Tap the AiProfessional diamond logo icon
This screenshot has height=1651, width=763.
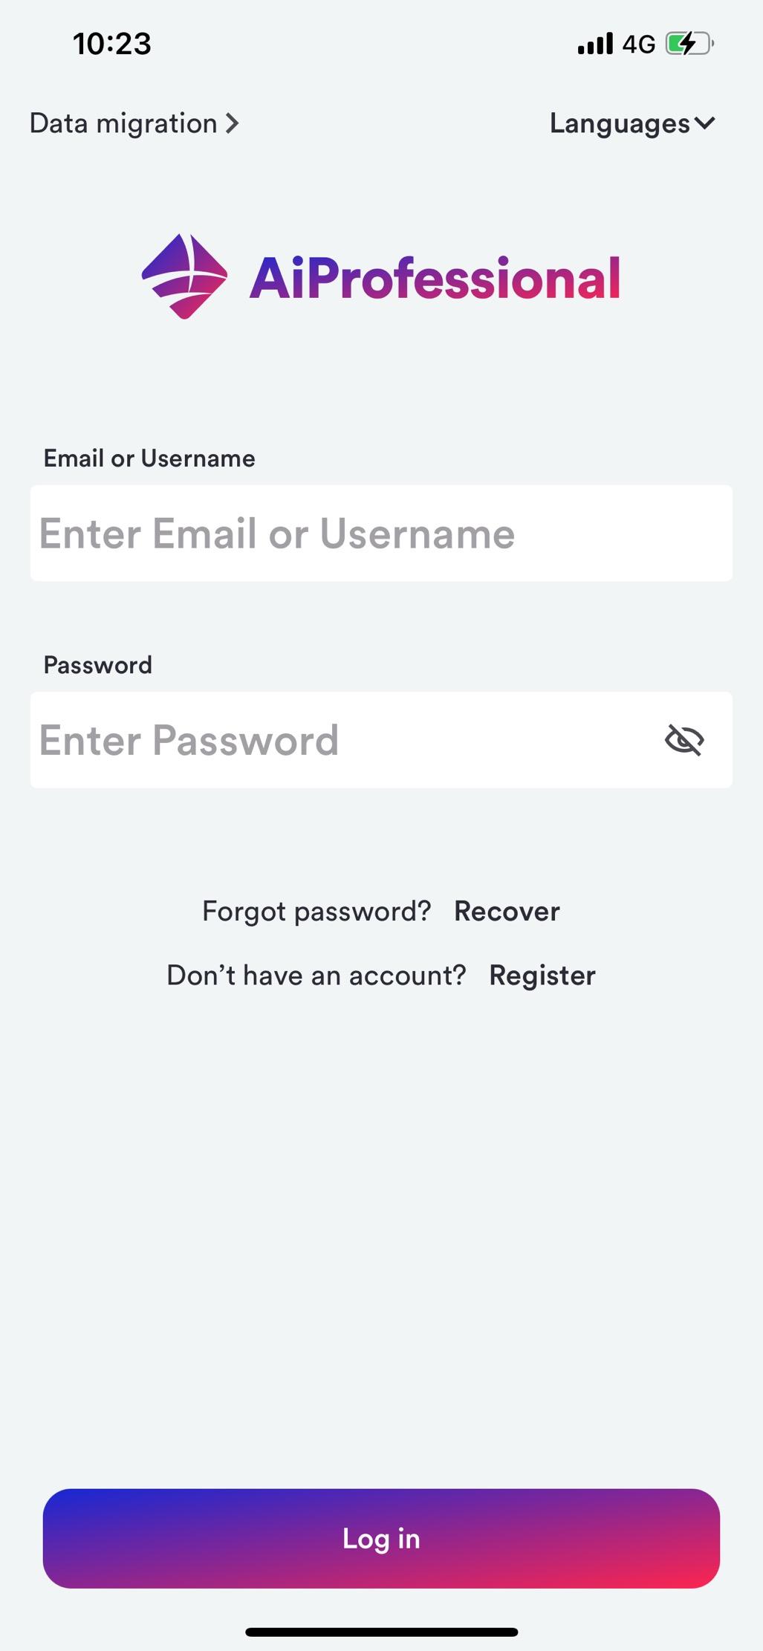pyautogui.click(x=184, y=276)
